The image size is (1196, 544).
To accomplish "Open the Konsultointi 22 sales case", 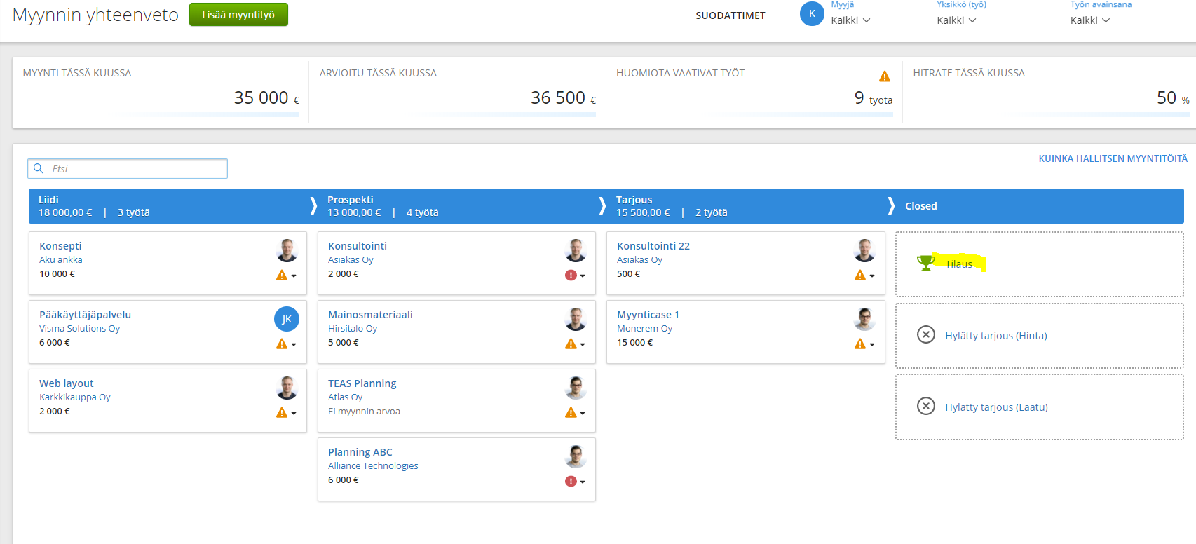I will [x=653, y=246].
